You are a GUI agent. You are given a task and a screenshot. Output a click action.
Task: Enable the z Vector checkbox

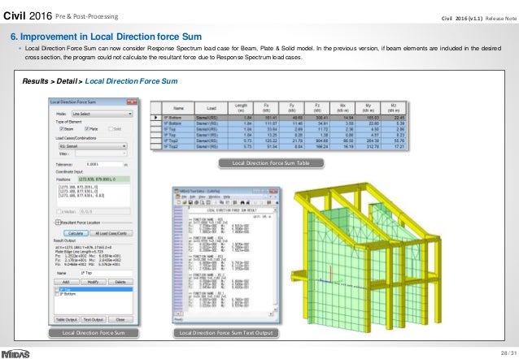(59, 211)
